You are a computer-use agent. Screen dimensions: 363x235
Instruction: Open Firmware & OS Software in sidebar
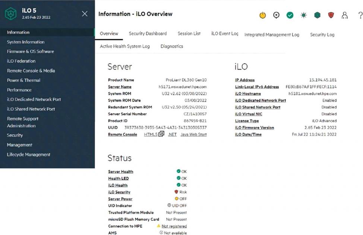tap(30, 51)
